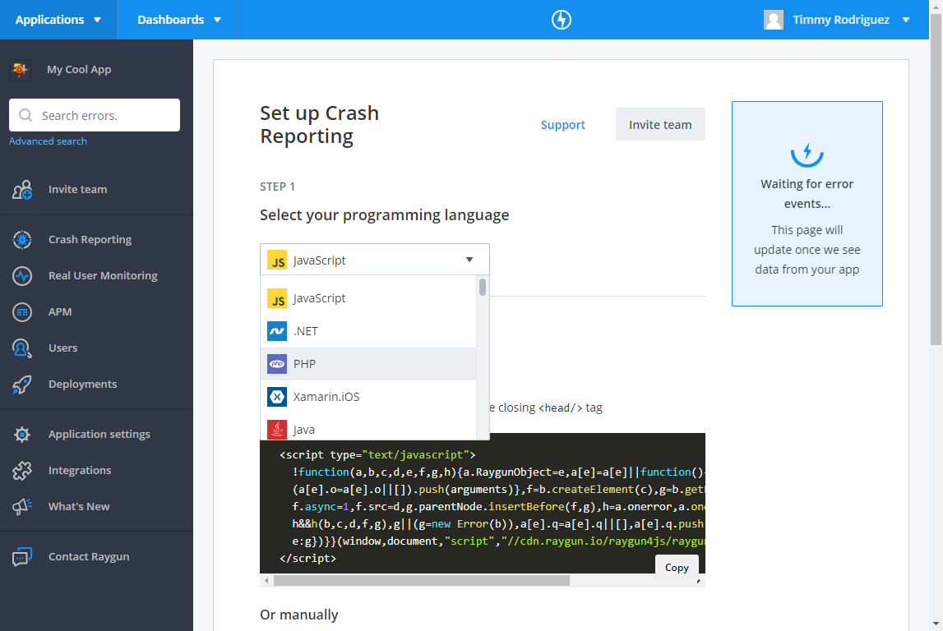Open Contact Raygun in the sidebar
This screenshot has height=631, width=943.
point(96,557)
